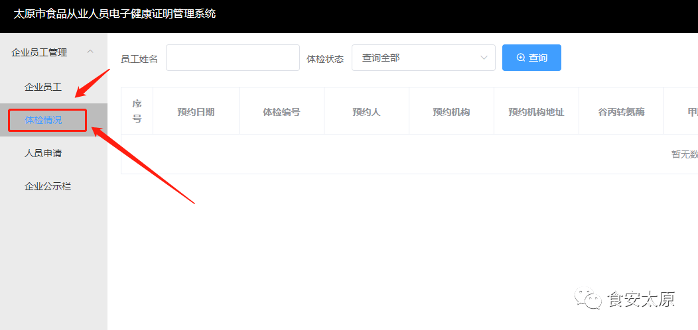Select 体检情况 in the sidebar
Viewport: 698px width, 330px height.
coord(44,120)
